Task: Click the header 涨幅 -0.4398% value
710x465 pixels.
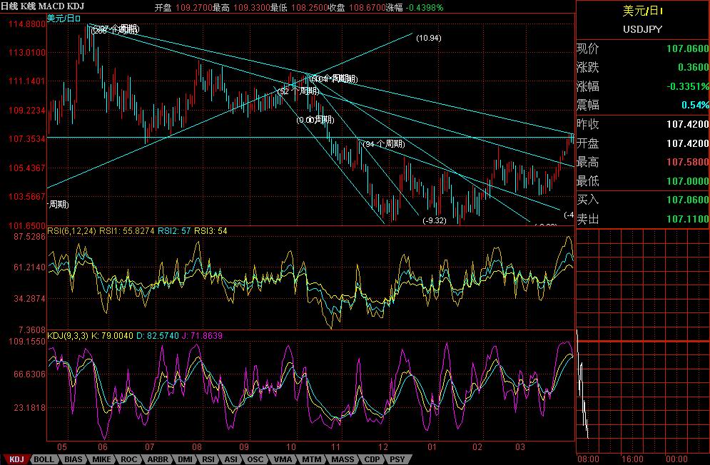Action: (415, 8)
